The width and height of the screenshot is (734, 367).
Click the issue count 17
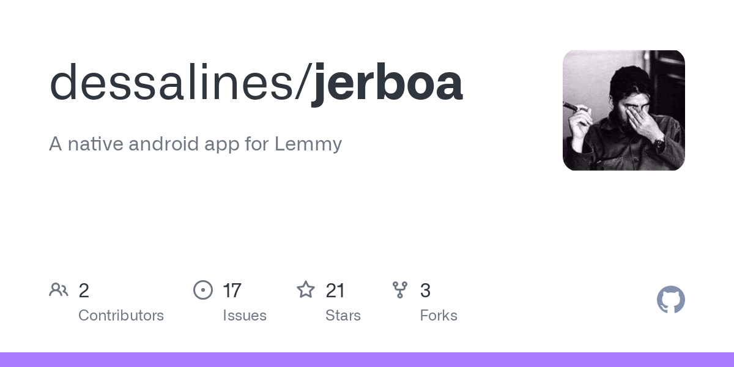(232, 291)
